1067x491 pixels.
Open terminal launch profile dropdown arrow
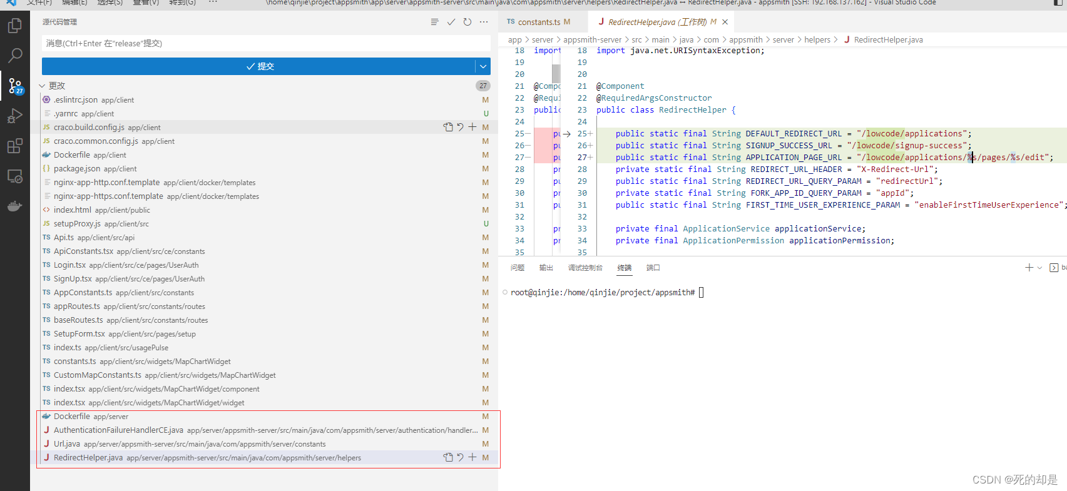point(1040,268)
